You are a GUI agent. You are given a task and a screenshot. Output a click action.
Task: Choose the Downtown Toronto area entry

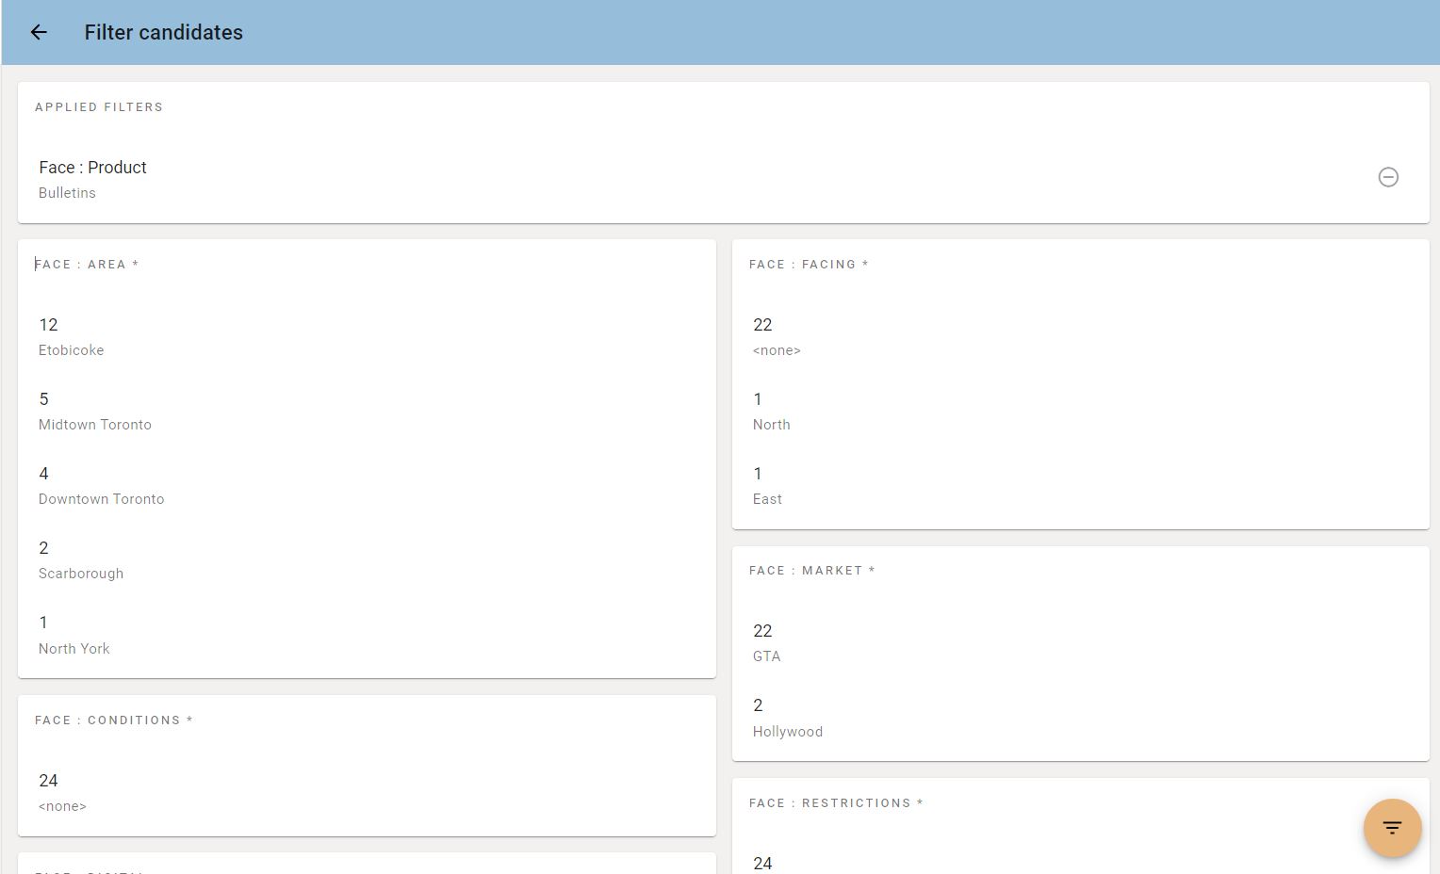coord(367,486)
